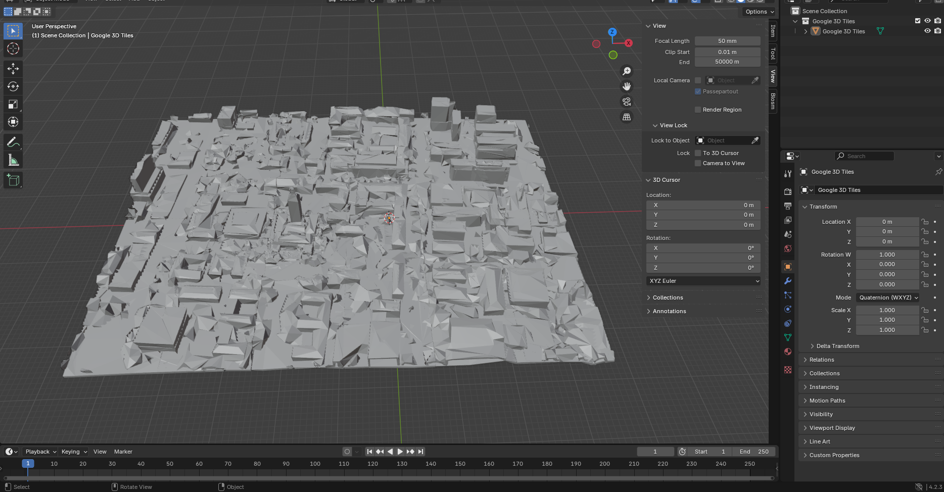
Task: Select the Move tool in the toolbar
Action: [13, 68]
